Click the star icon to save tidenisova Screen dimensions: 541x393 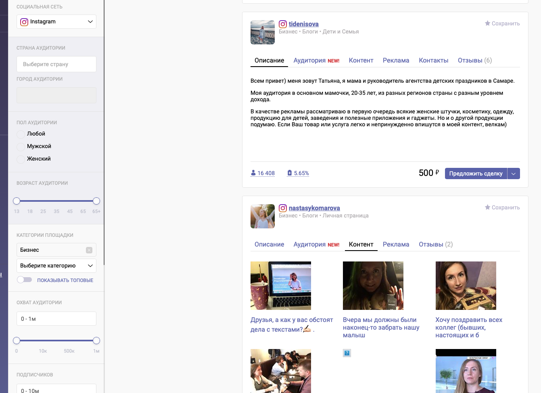click(487, 23)
